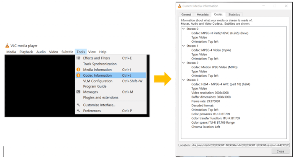293x158 pixels.
Task: Select Codec: H264 - MPEG-4 AVC row
Action: point(221,84)
